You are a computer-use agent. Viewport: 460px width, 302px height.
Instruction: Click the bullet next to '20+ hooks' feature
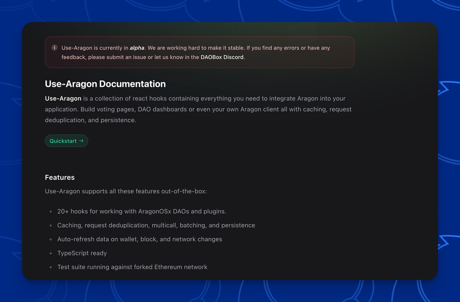[51, 211]
